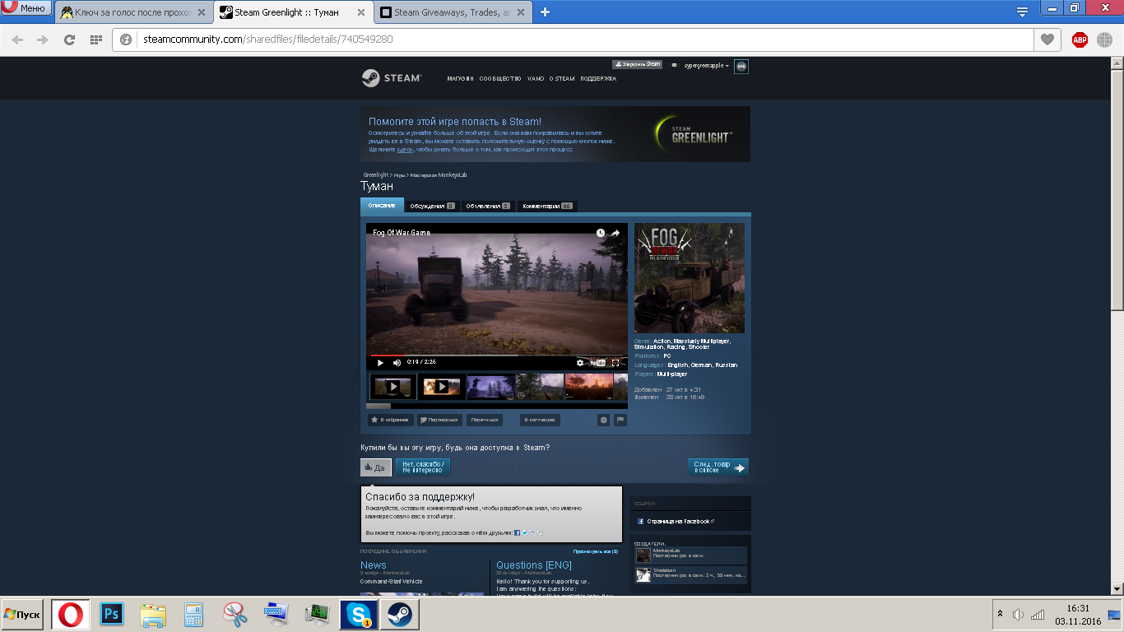The width and height of the screenshot is (1124, 632).
Task: Click the MonkeysLab creator entry
Action: pos(690,554)
